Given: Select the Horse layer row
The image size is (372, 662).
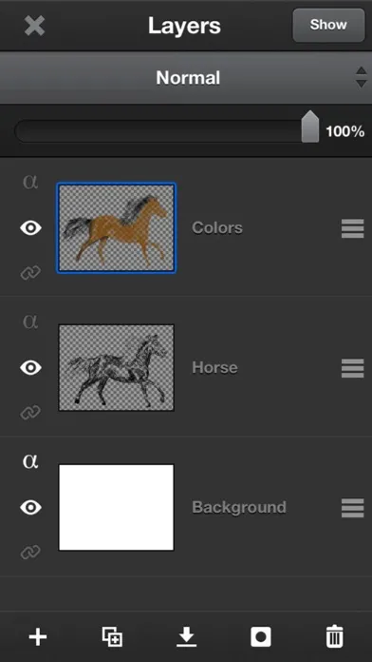Looking at the screenshot, I should coord(186,367).
